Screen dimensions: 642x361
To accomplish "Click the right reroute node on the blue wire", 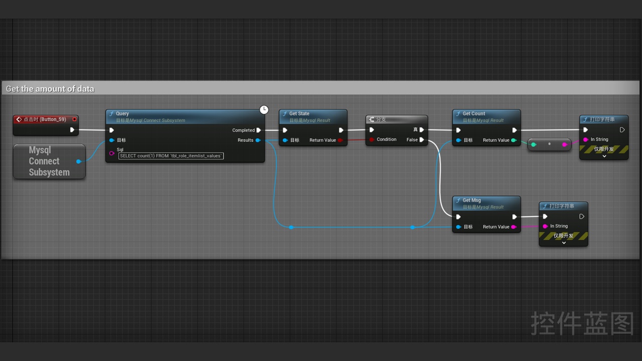I will click(x=413, y=228).
